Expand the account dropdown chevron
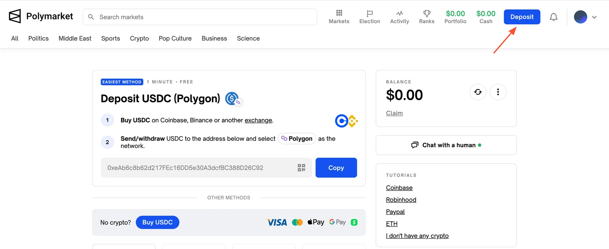The image size is (609, 249). click(594, 17)
